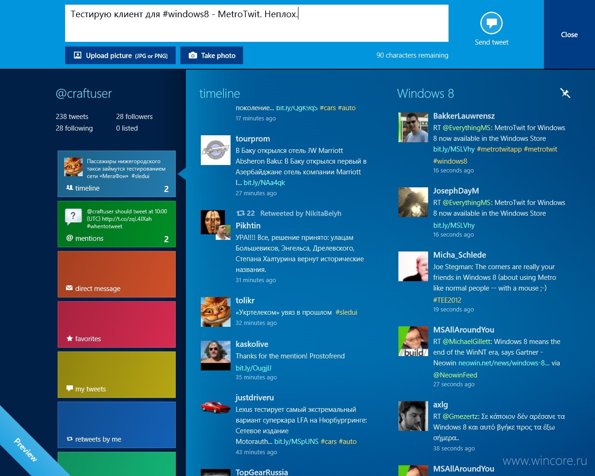Open the neowin.net/news/windows-8 link
The width and height of the screenshot is (595, 476).
(x=504, y=363)
